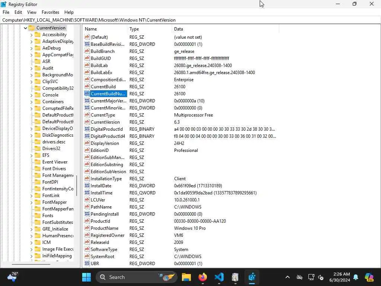
Task: Click the muted volume tray icon
Action: pyautogui.click(x=321, y=277)
